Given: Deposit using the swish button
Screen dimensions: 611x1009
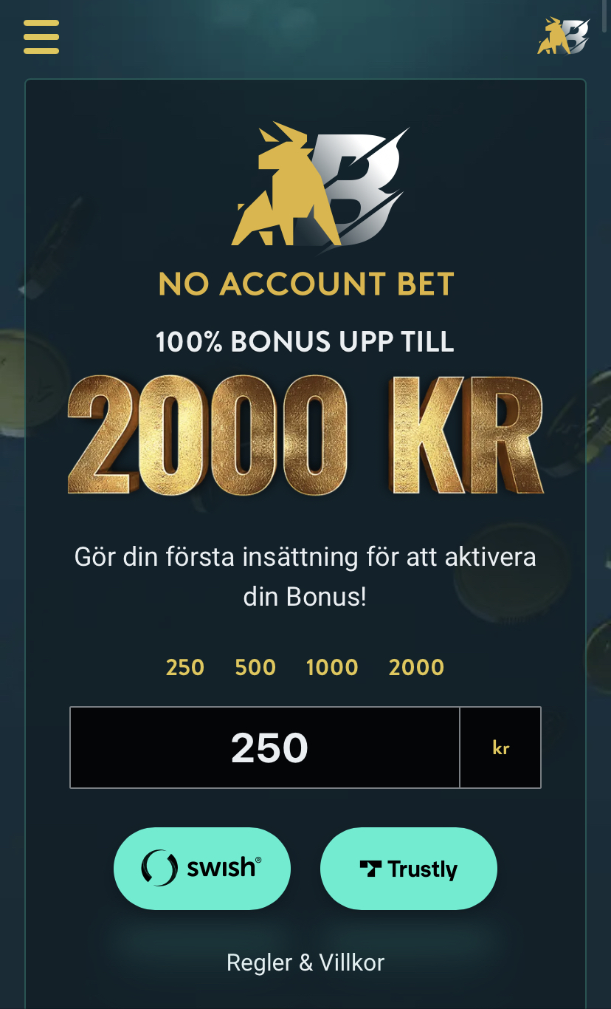Looking at the screenshot, I should click(x=202, y=869).
